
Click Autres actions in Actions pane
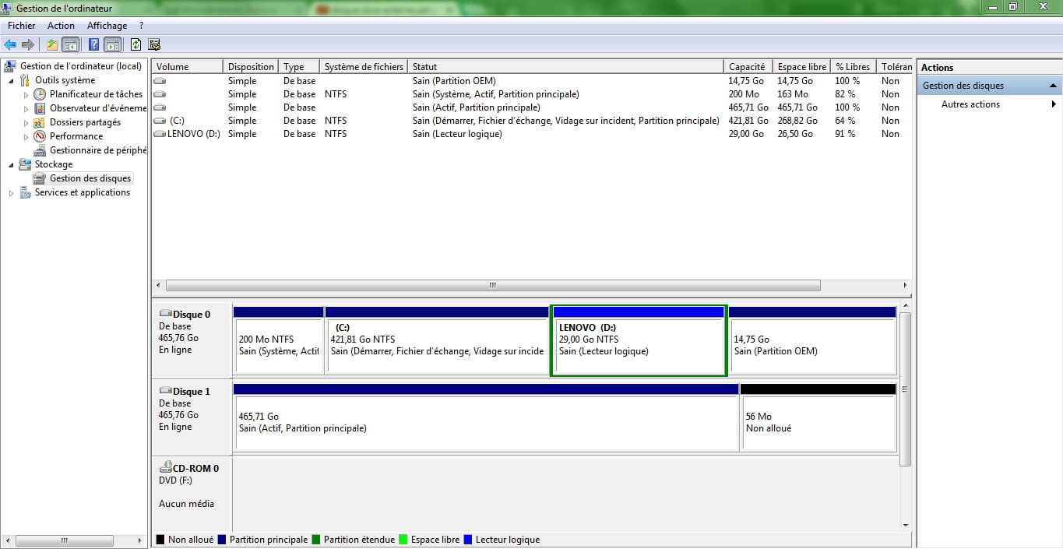[970, 104]
